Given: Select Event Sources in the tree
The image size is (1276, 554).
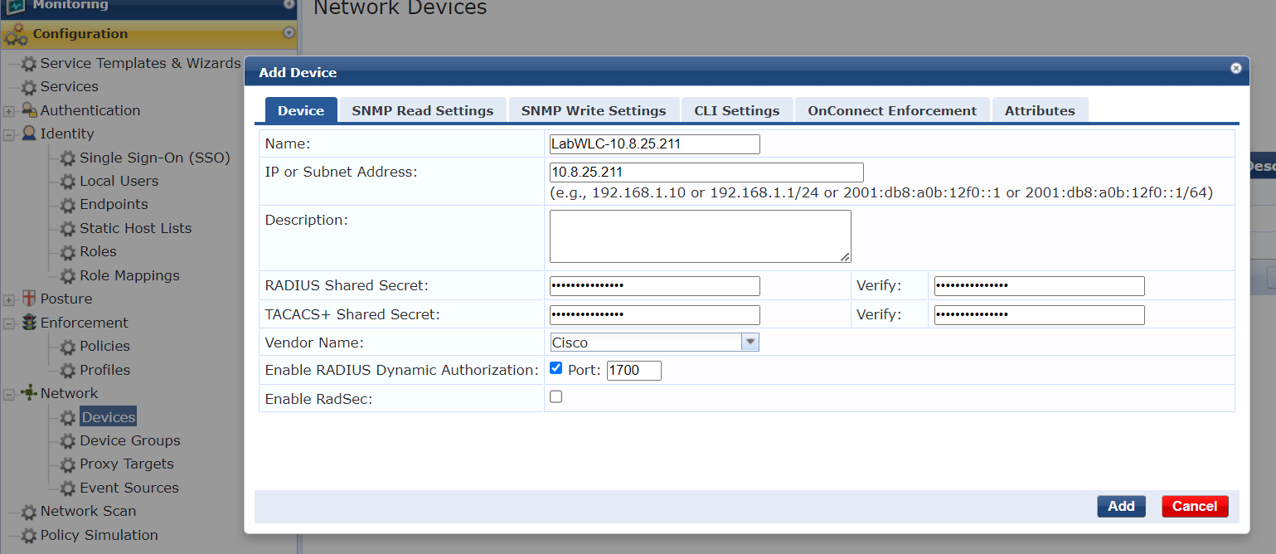Looking at the screenshot, I should [129, 488].
